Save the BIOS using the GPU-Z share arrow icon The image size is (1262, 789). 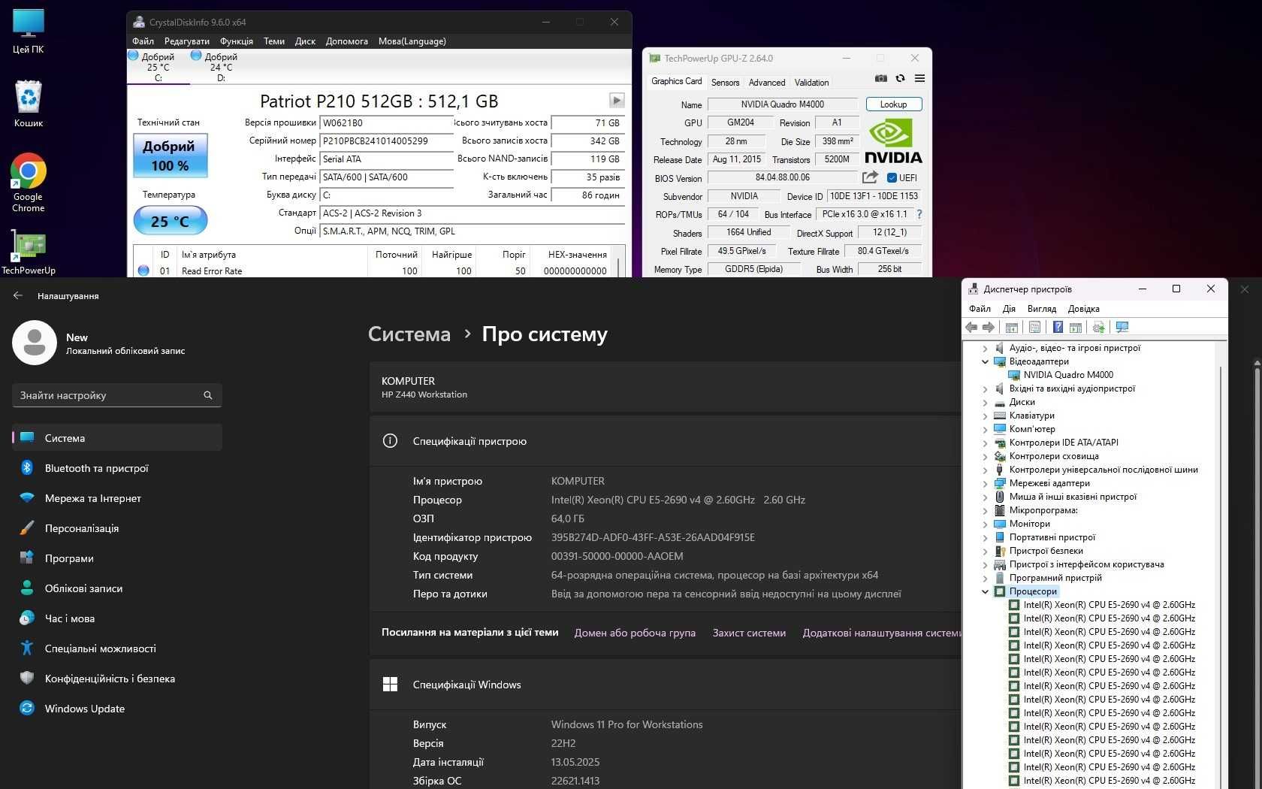870,177
